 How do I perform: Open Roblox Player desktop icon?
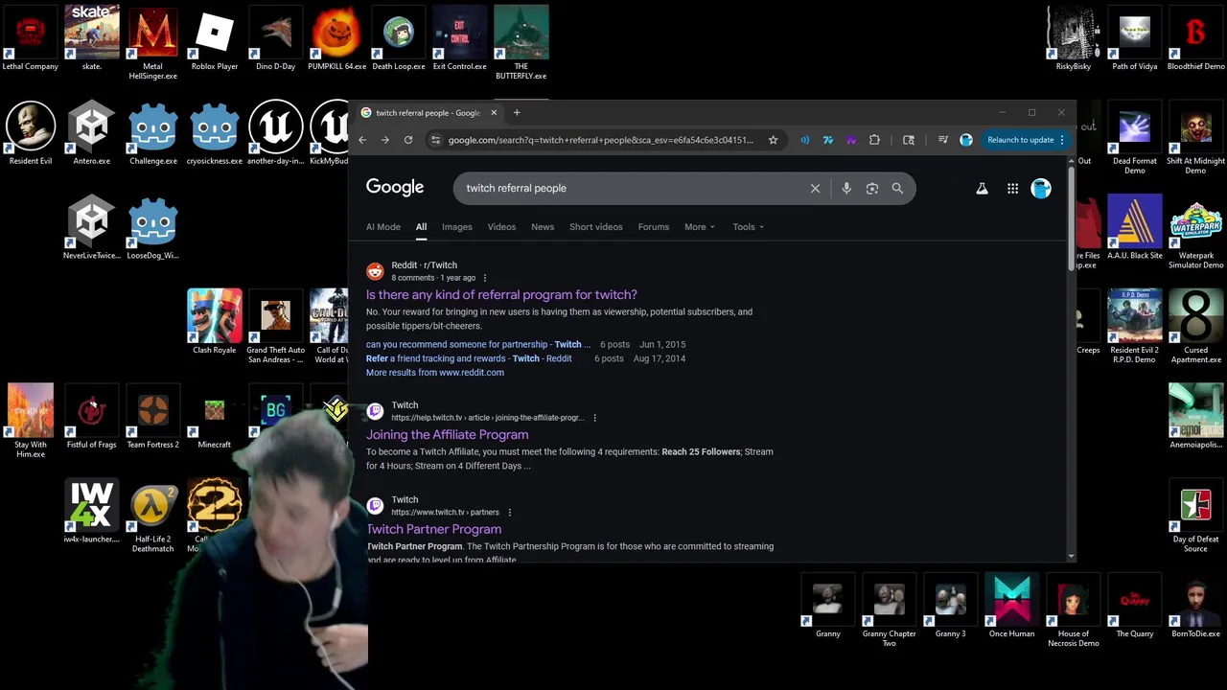click(215, 38)
